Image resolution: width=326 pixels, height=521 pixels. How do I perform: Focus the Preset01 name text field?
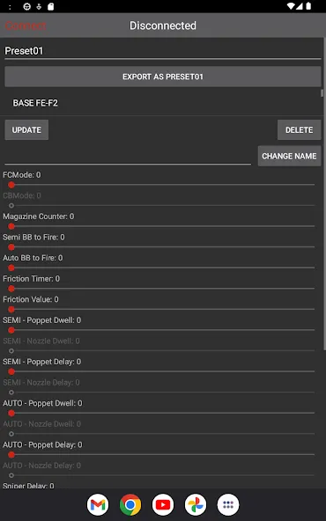[x=163, y=51]
